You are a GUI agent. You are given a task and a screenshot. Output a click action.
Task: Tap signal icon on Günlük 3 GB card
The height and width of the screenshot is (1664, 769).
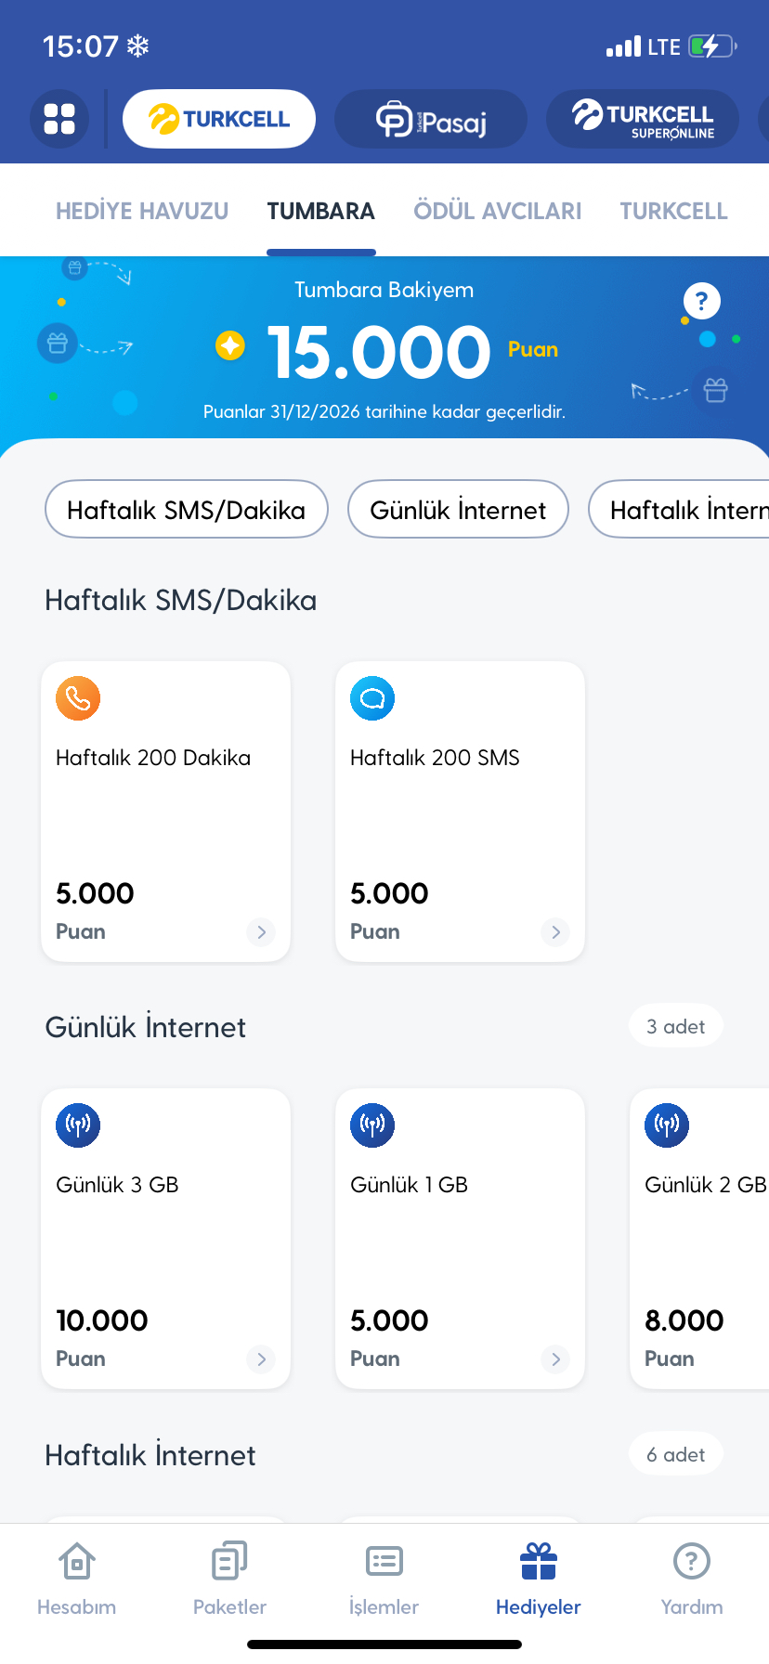78,1125
